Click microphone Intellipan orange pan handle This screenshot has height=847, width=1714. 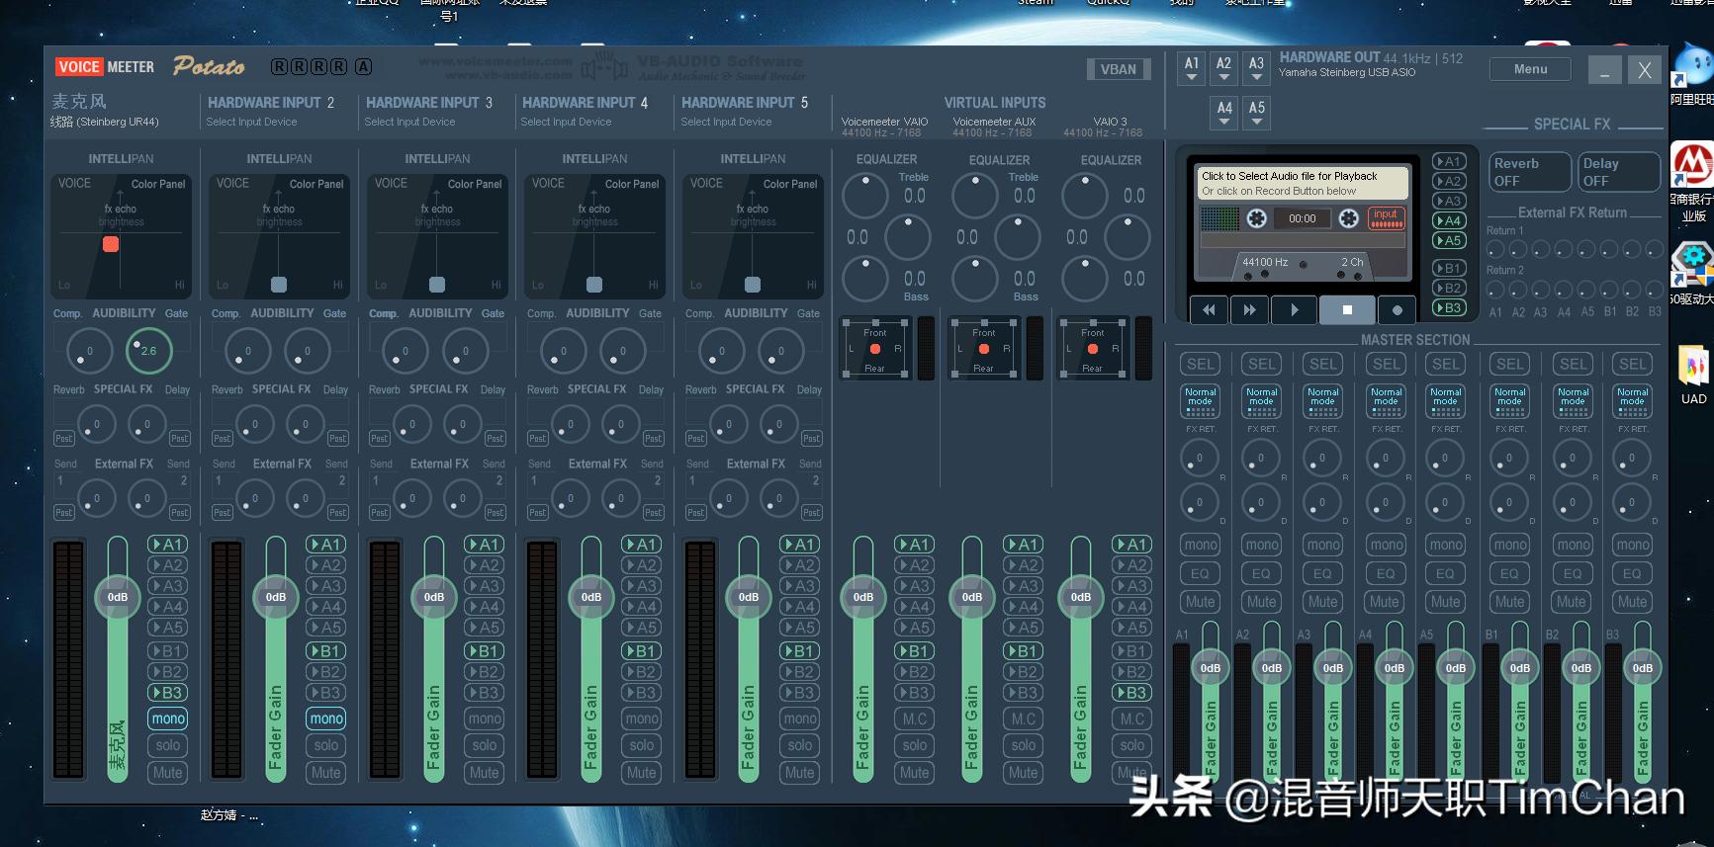click(111, 244)
